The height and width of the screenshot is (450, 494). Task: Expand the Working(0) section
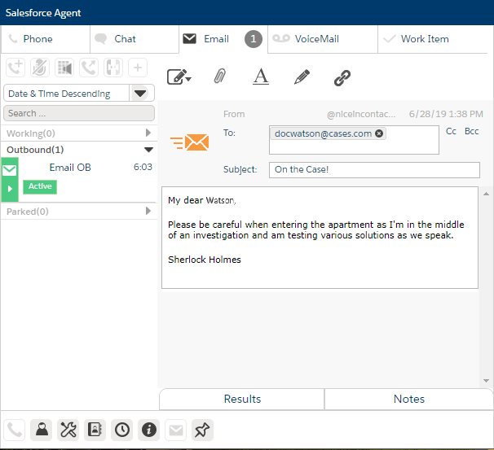[148, 133]
